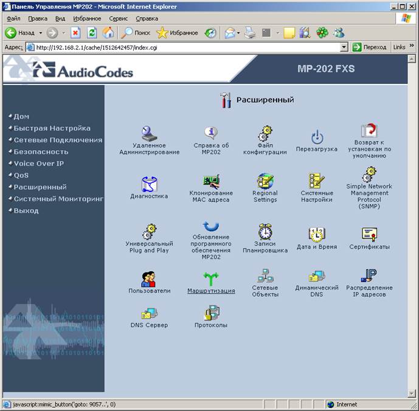Click the Переход go button
This screenshot has height=411, width=419.
370,47
